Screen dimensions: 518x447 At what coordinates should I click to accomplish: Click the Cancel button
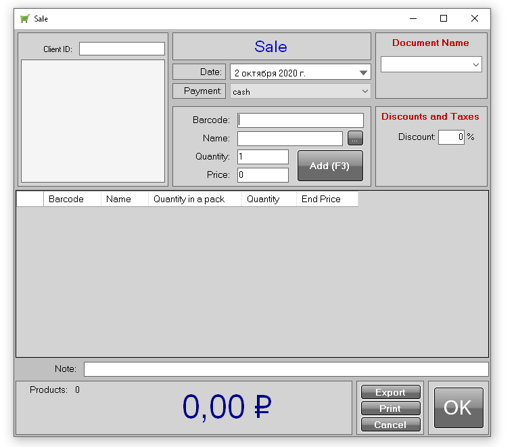point(390,425)
